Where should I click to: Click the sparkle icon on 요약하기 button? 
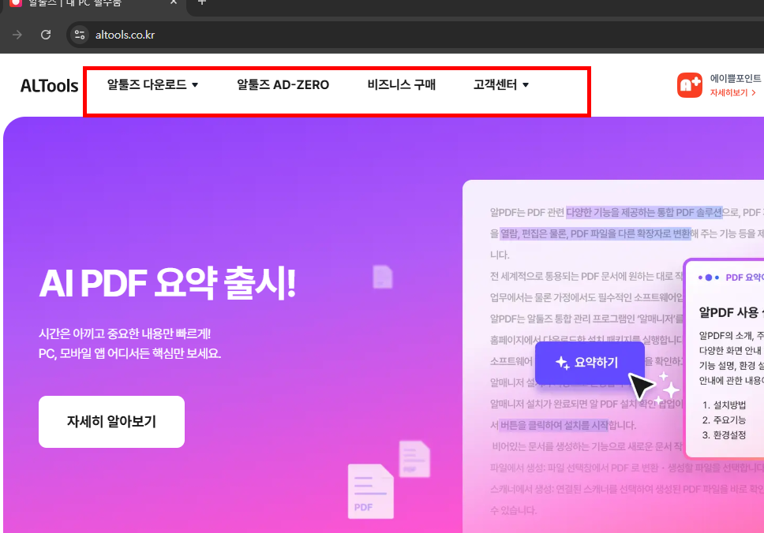(x=560, y=362)
